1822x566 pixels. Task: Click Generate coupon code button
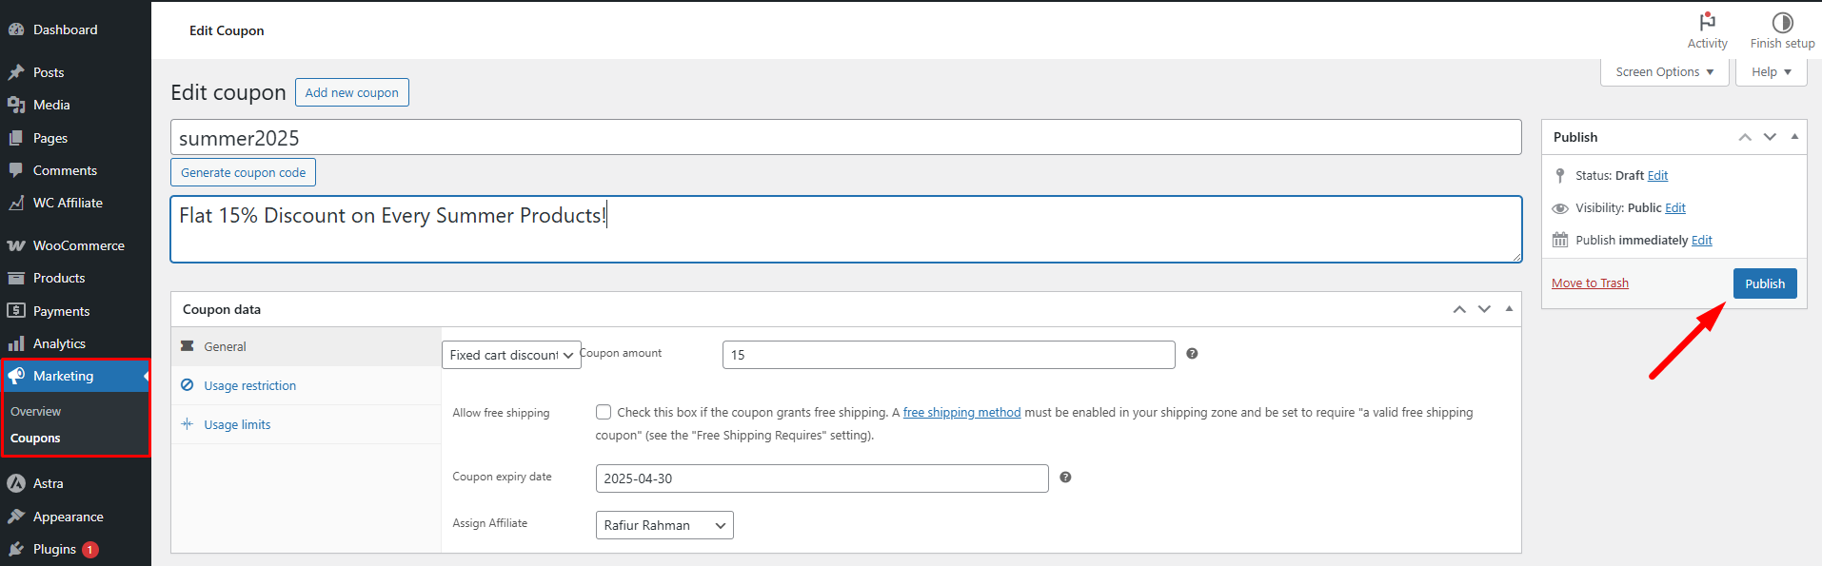(x=244, y=172)
